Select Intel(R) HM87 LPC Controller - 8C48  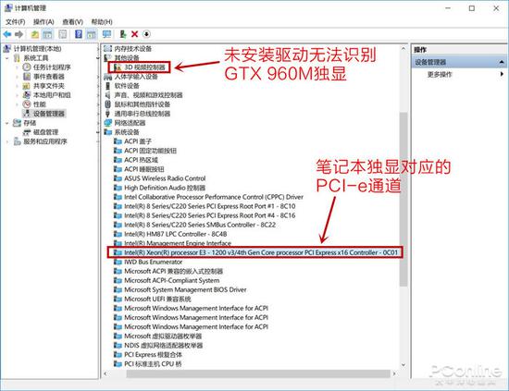[176, 234]
